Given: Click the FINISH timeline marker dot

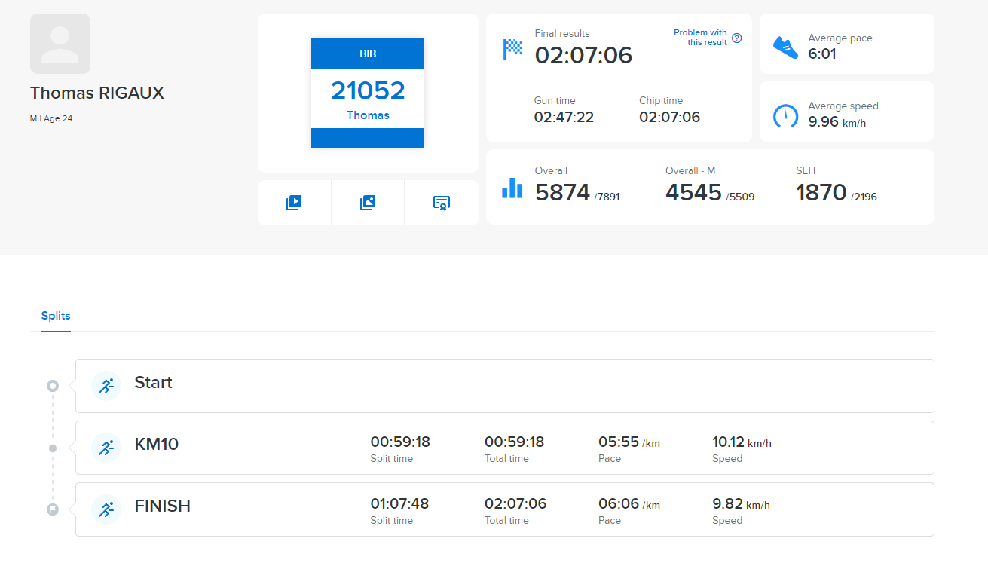Looking at the screenshot, I should [x=52, y=509].
